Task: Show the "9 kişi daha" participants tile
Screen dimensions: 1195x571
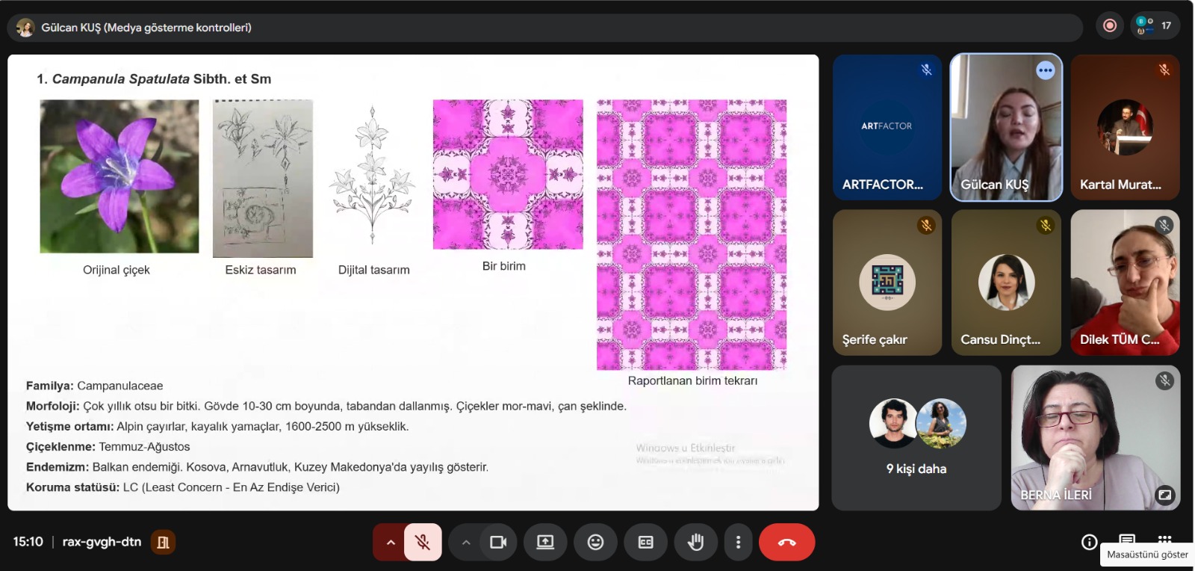Action: [x=916, y=437]
